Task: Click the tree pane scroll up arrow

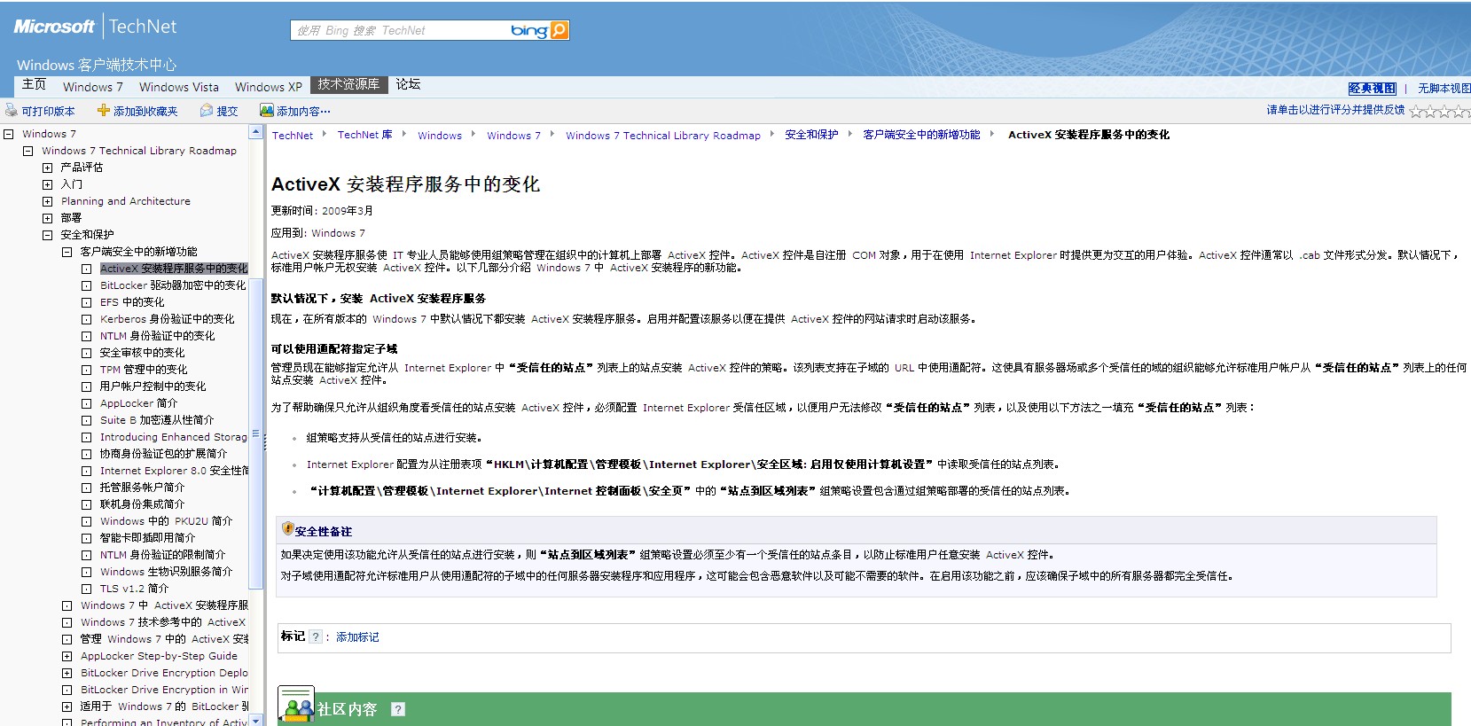Action: pyautogui.click(x=256, y=132)
